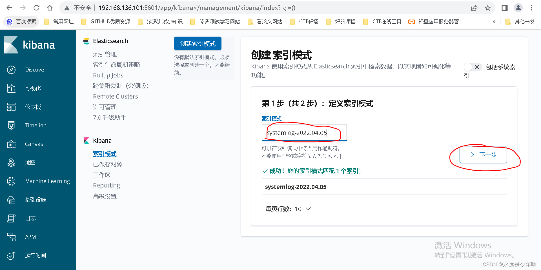Click the browser forward arrow

pos(23,8)
